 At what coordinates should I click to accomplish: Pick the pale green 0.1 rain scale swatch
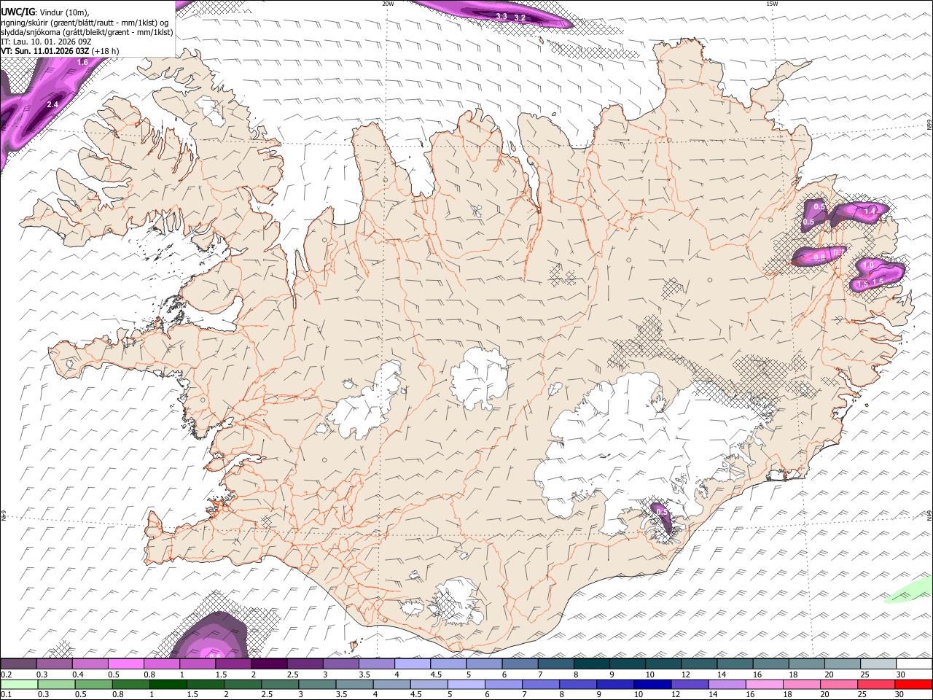pyautogui.click(x=18, y=685)
